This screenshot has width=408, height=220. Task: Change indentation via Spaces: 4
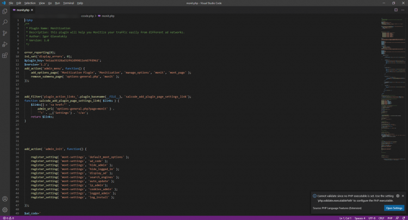[360, 218]
